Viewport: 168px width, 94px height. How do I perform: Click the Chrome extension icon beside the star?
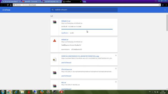pos(163,5)
